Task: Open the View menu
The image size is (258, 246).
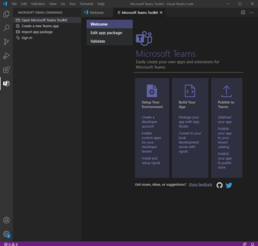Action: 53,4
